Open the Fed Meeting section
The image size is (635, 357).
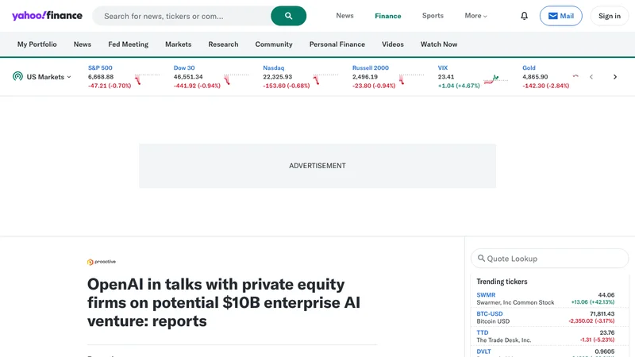(x=128, y=44)
